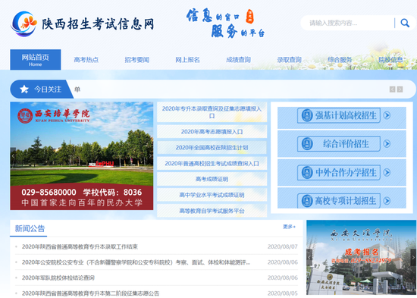Open news item 2020年军队院校体检结论查询
417x298 pixels.
58,278
